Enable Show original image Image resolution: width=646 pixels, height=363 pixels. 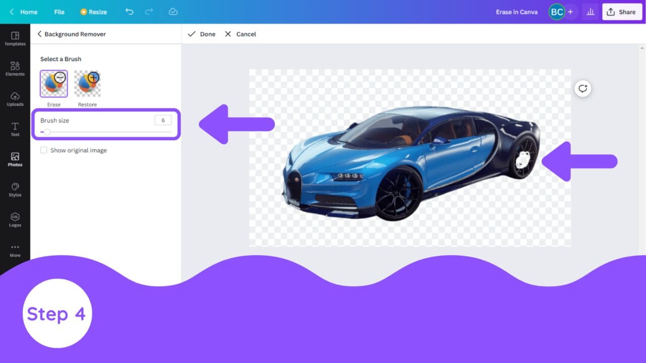(44, 150)
